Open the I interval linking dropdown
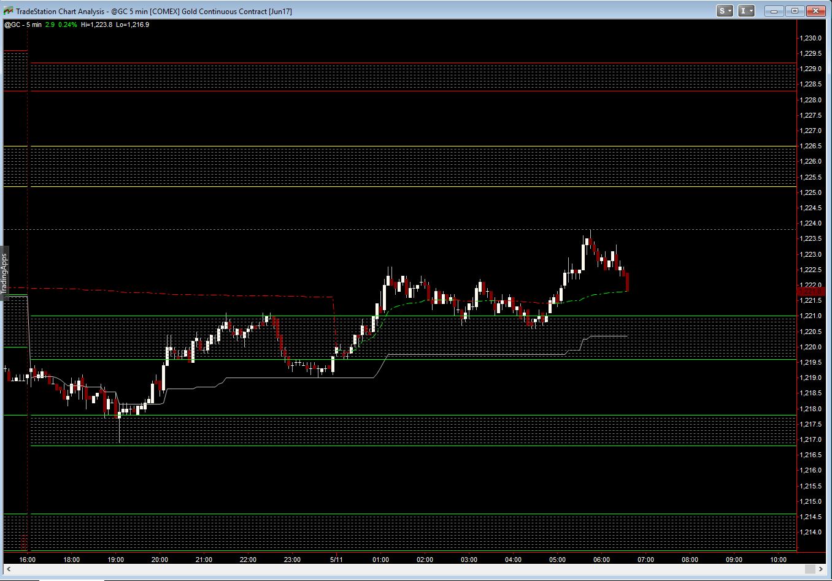 (746, 11)
